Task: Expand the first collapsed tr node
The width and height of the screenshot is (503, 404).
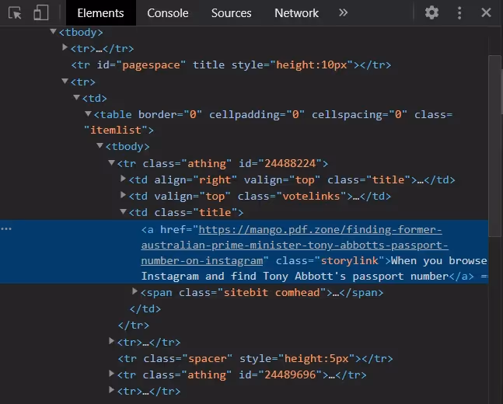Action: pos(65,47)
